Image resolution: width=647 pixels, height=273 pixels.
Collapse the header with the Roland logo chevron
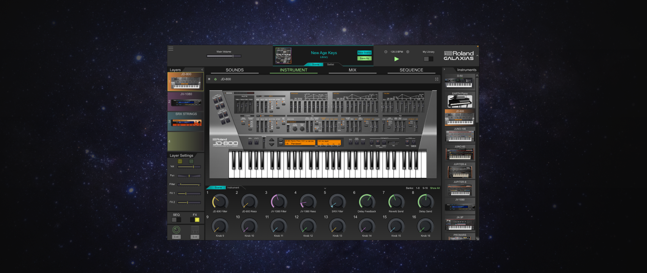click(477, 56)
